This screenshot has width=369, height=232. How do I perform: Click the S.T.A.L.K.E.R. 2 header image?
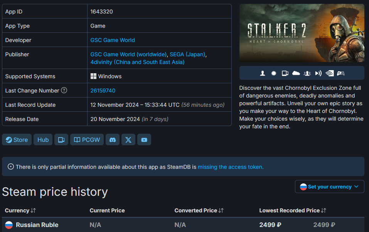click(x=302, y=33)
